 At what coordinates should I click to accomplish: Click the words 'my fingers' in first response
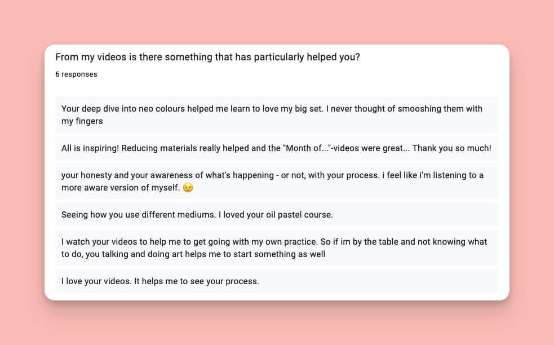(x=82, y=121)
